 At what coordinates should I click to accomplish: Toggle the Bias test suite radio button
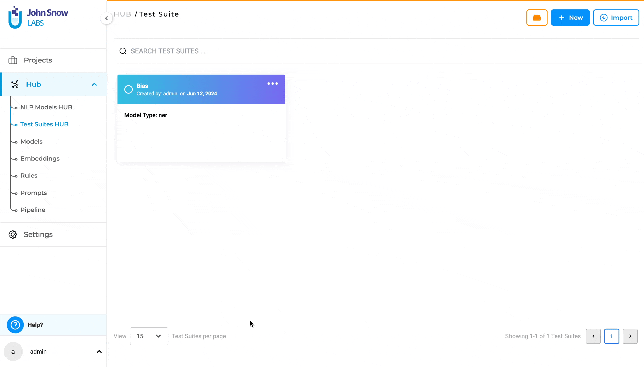[x=128, y=89]
